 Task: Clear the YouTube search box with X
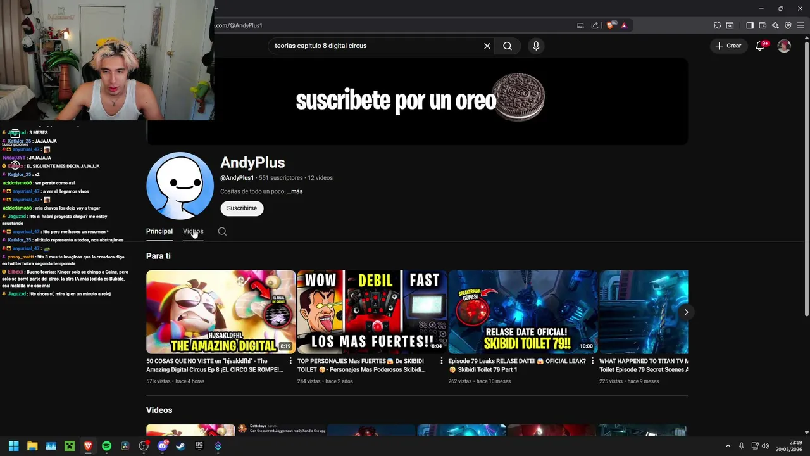487,46
